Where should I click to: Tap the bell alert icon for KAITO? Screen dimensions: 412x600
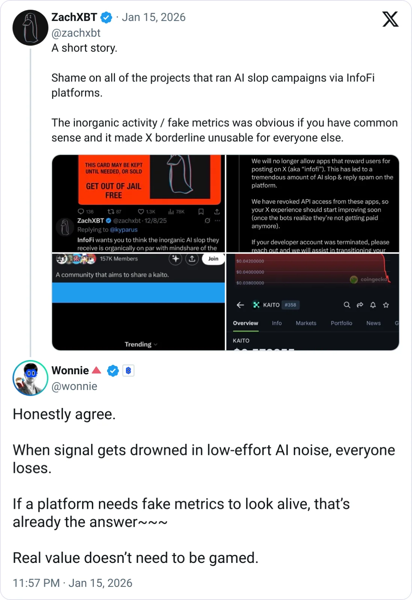tap(373, 305)
